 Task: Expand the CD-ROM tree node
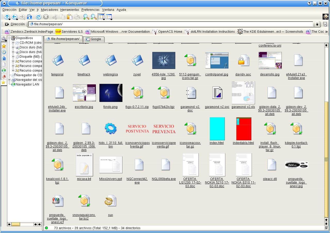click(x=13, y=43)
